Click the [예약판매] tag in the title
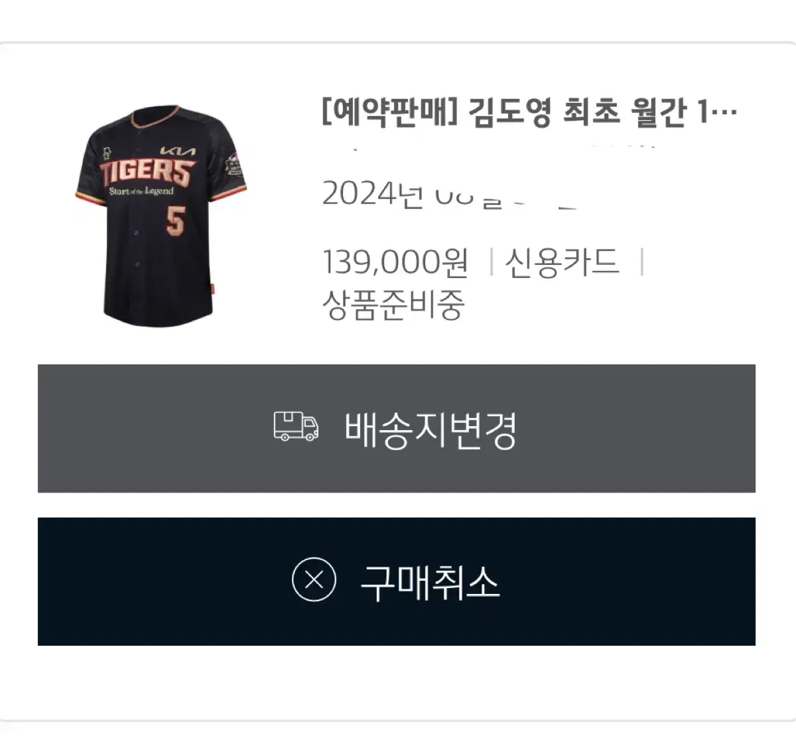The image size is (796, 742). [390, 112]
